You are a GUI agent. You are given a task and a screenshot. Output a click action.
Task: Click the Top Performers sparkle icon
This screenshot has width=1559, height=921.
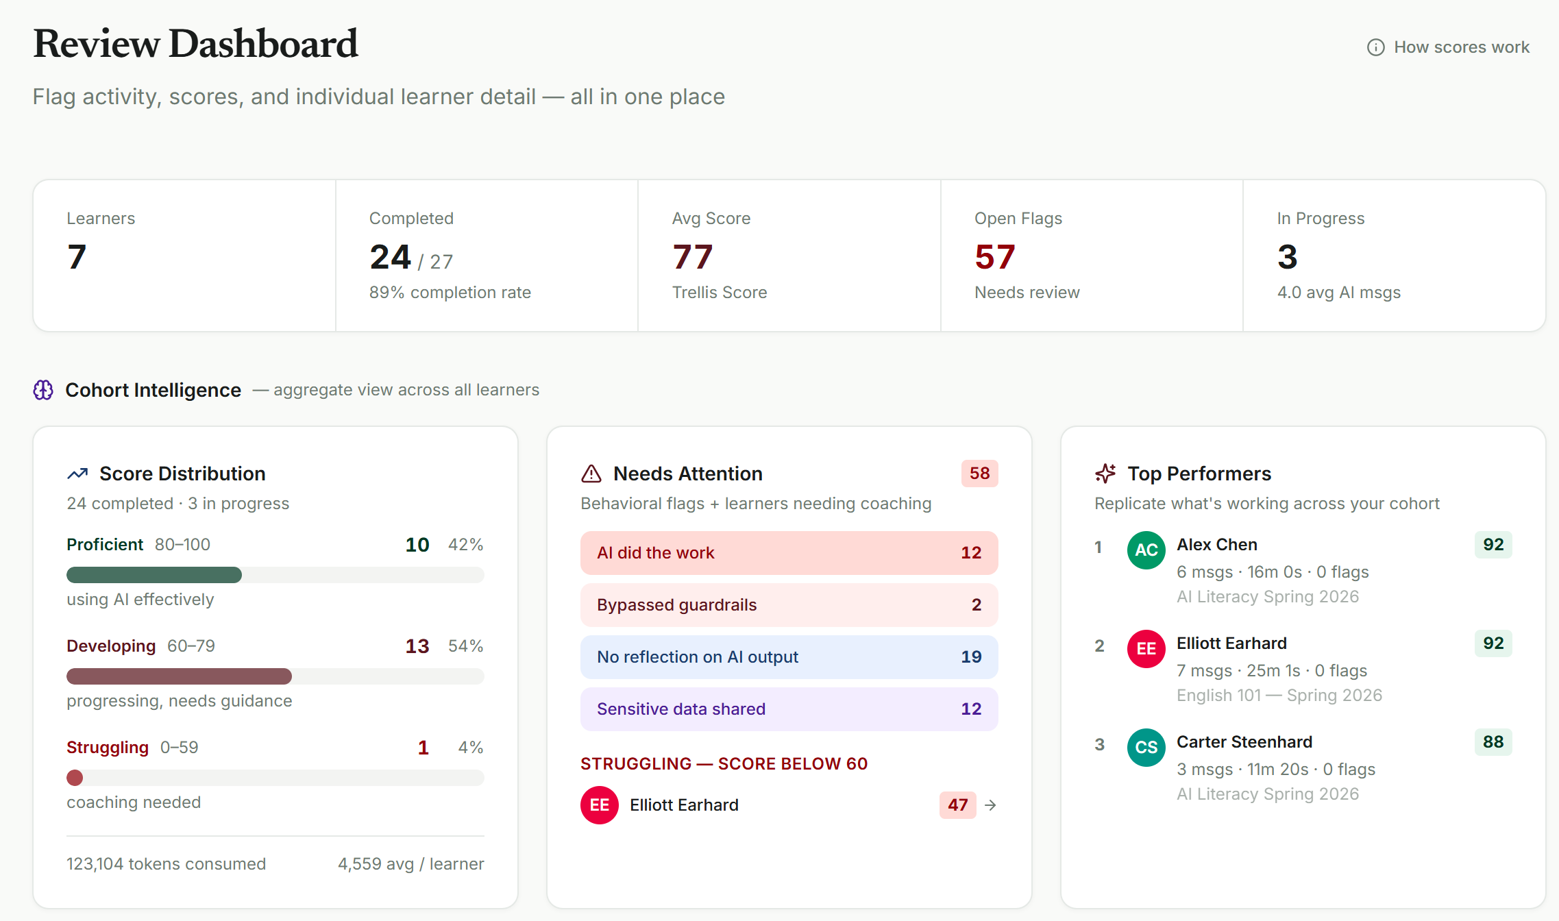(x=1105, y=474)
